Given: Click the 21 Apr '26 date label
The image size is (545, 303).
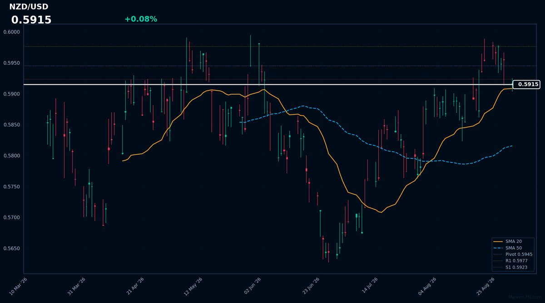Looking at the screenshot, I should click(x=135, y=286).
